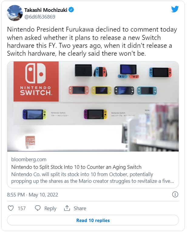The height and width of the screenshot is (233, 189).
Task: Click the Takashi Mochizuki display name
Action: point(46,10)
